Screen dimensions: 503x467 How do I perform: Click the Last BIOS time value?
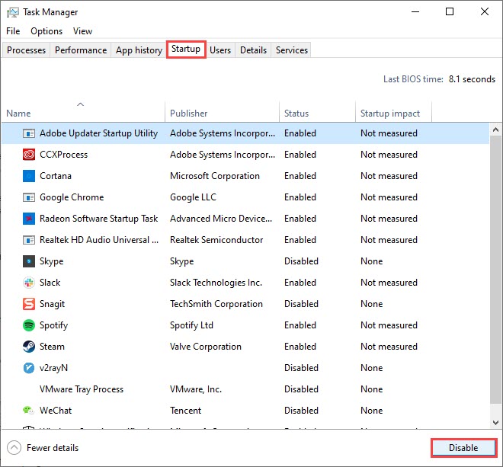pos(472,79)
